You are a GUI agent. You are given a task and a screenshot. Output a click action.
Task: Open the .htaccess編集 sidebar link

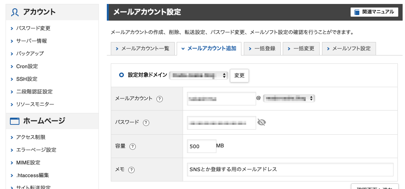coord(33,176)
